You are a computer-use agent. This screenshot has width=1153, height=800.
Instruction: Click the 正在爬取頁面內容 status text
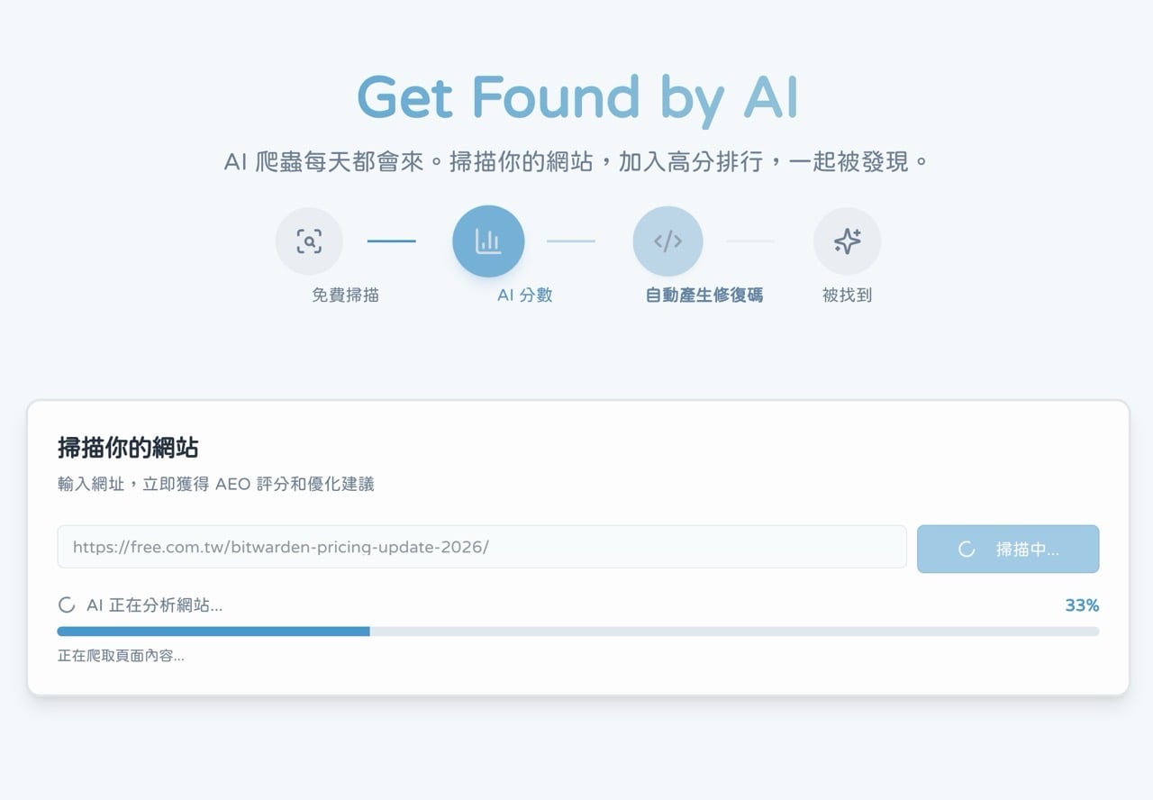point(121,656)
